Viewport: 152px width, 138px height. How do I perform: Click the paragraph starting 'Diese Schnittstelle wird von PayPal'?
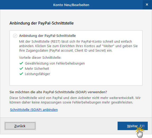pos(75,100)
